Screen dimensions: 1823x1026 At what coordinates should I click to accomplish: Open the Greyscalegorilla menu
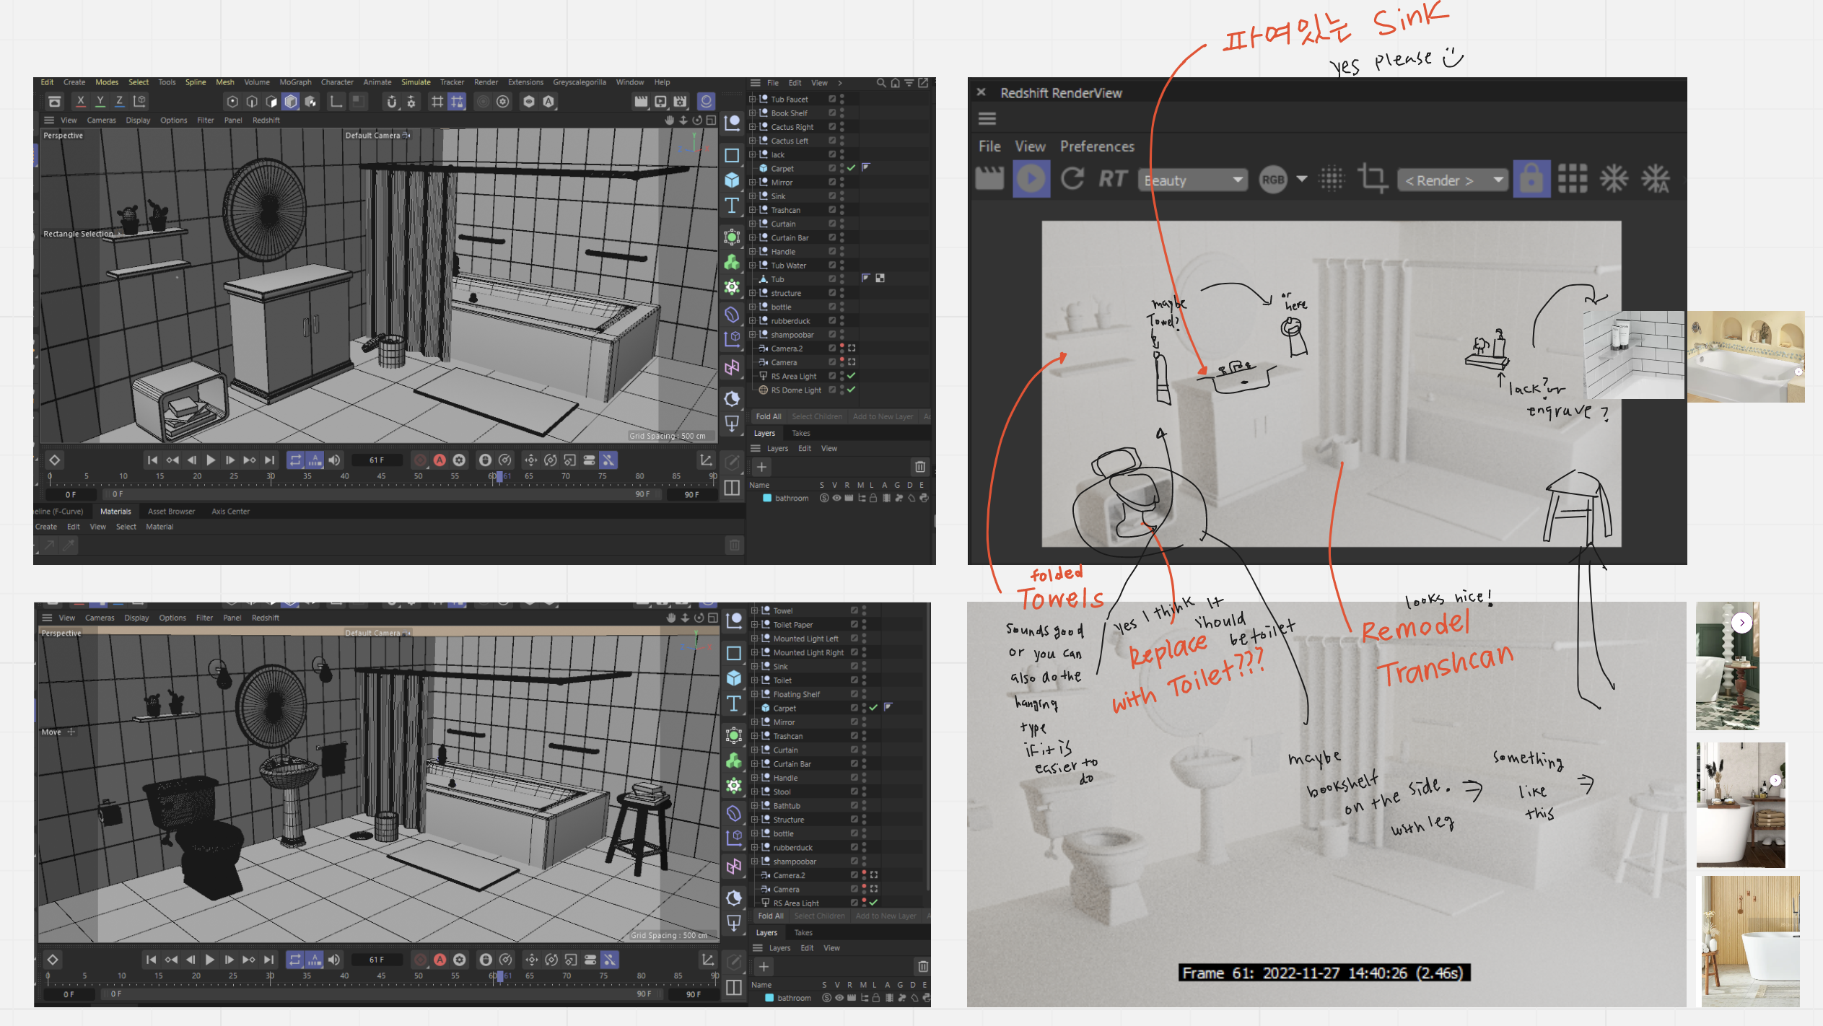click(580, 82)
